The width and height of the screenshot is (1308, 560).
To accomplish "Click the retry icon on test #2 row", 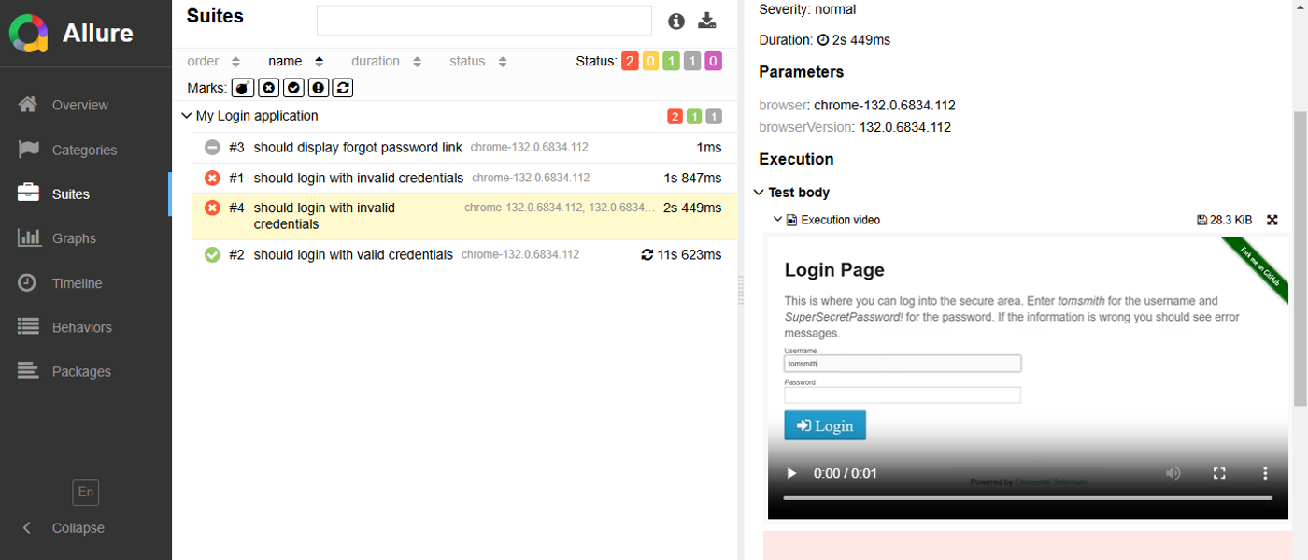I will pyautogui.click(x=647, y=254).
